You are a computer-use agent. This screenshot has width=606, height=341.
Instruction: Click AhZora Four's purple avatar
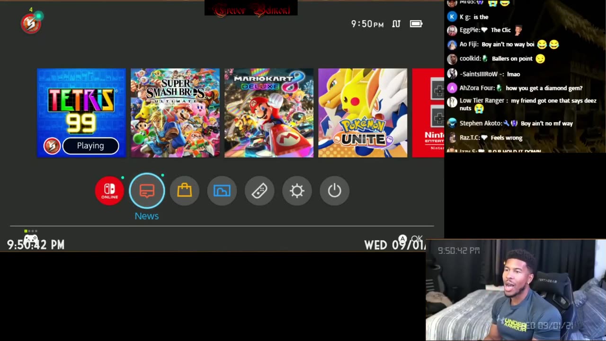coord(452,88)
